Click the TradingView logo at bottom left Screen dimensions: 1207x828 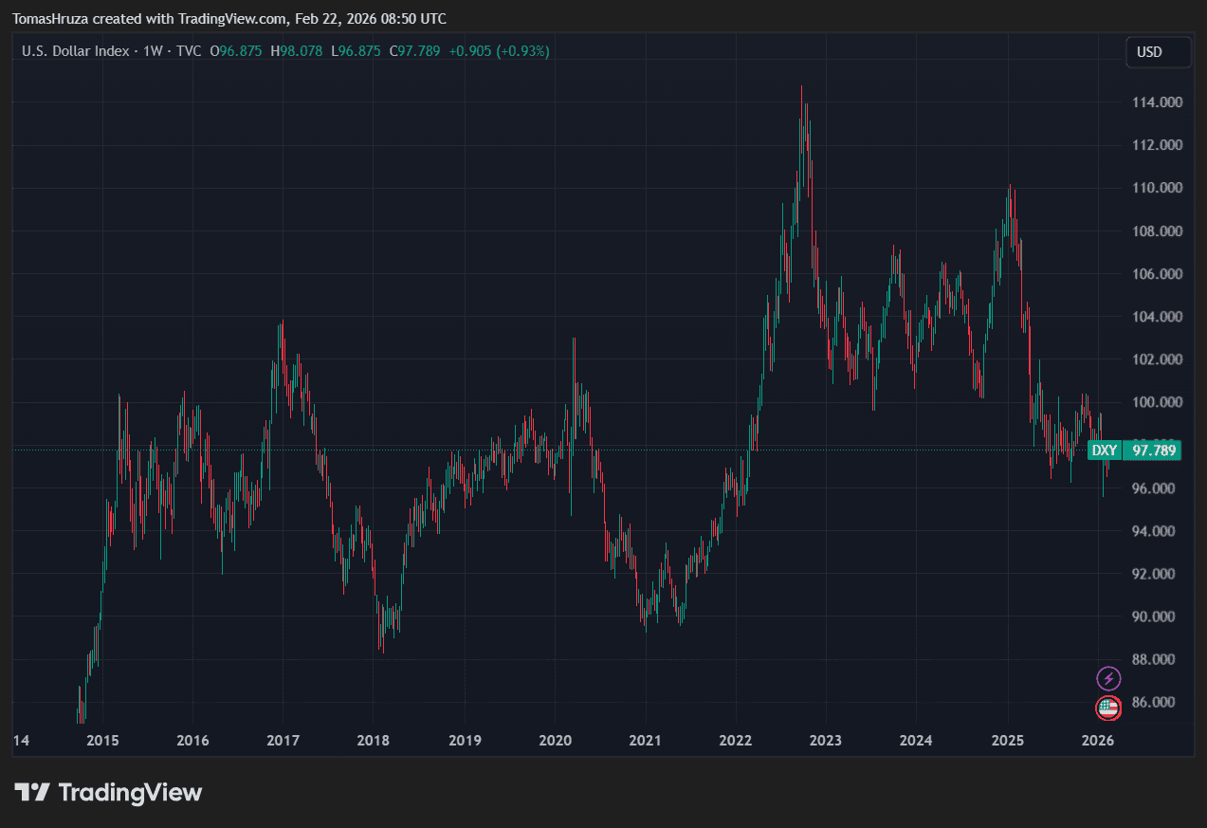108,793
